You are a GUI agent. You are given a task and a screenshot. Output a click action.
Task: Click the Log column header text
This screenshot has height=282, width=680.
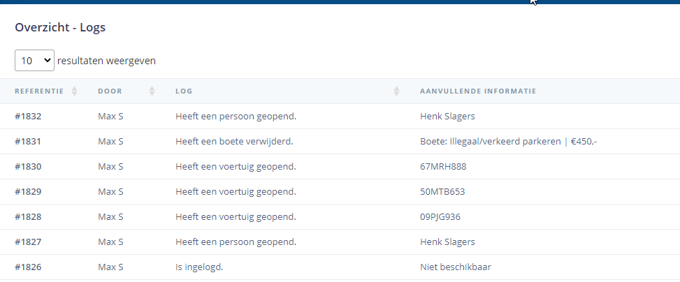pyautogui.click(x=184, y=91)
